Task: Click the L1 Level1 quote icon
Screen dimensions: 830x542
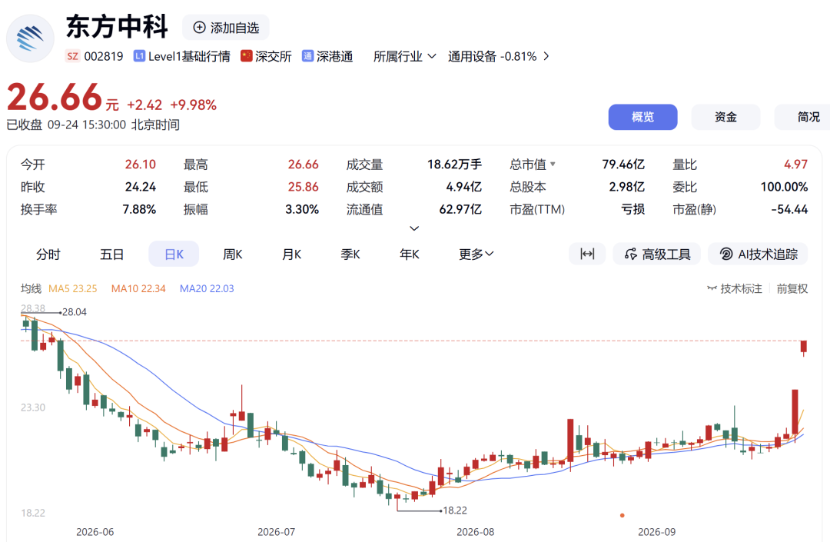Action: (x=139, y=56)
